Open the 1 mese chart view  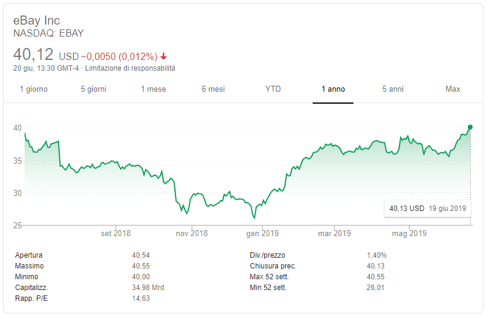coord(153,89)
